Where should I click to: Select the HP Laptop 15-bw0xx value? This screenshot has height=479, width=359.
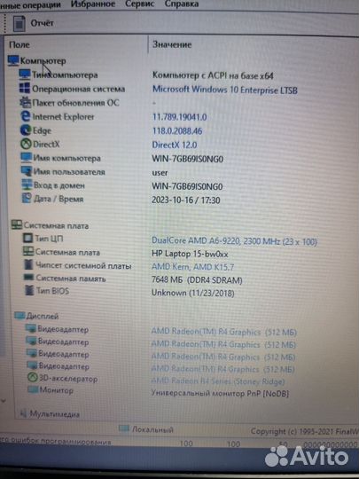[190, 254]
